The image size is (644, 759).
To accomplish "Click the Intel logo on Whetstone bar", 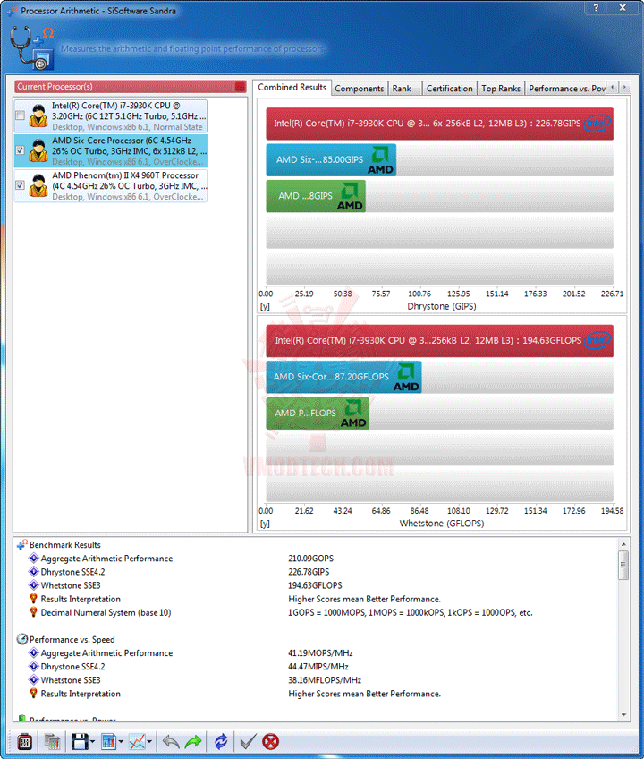I will click(x=597, y=341).
